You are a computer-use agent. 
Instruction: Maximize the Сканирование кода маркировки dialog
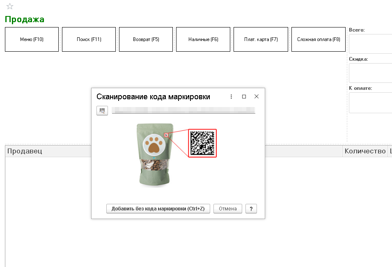click(x=244, y=97)
